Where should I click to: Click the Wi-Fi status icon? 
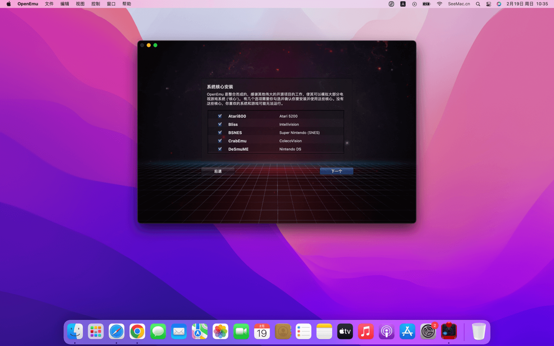tap(439, 4)
